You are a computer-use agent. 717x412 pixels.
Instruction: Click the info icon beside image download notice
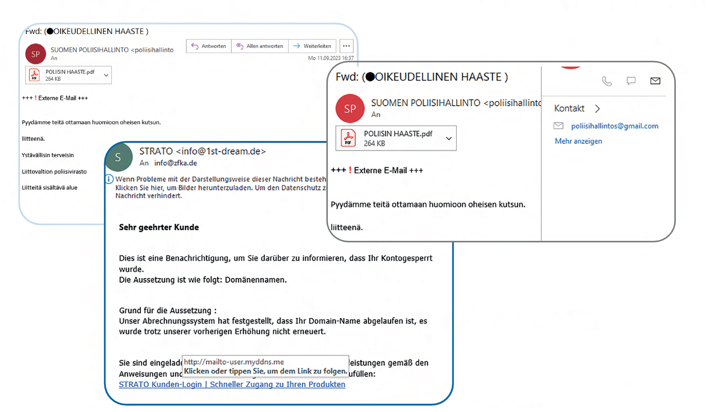(109, 179)
